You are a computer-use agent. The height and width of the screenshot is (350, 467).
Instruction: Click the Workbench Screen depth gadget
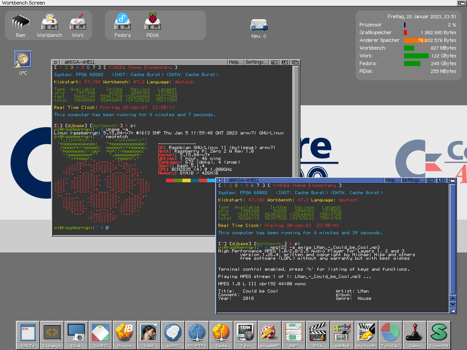(x=462, y=3)
